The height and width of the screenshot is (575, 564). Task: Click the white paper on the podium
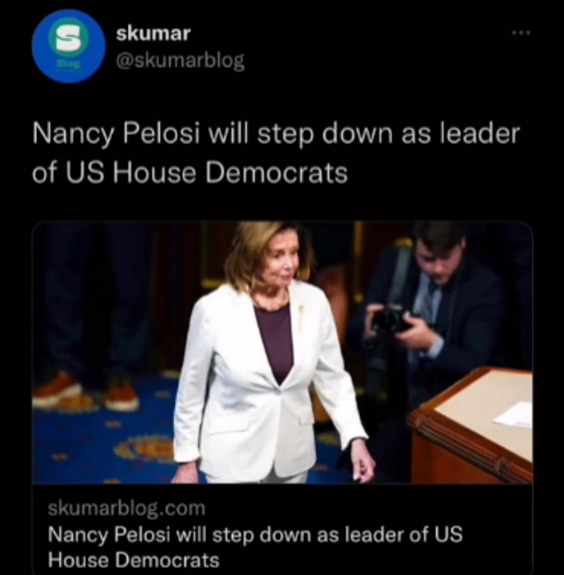512,414
